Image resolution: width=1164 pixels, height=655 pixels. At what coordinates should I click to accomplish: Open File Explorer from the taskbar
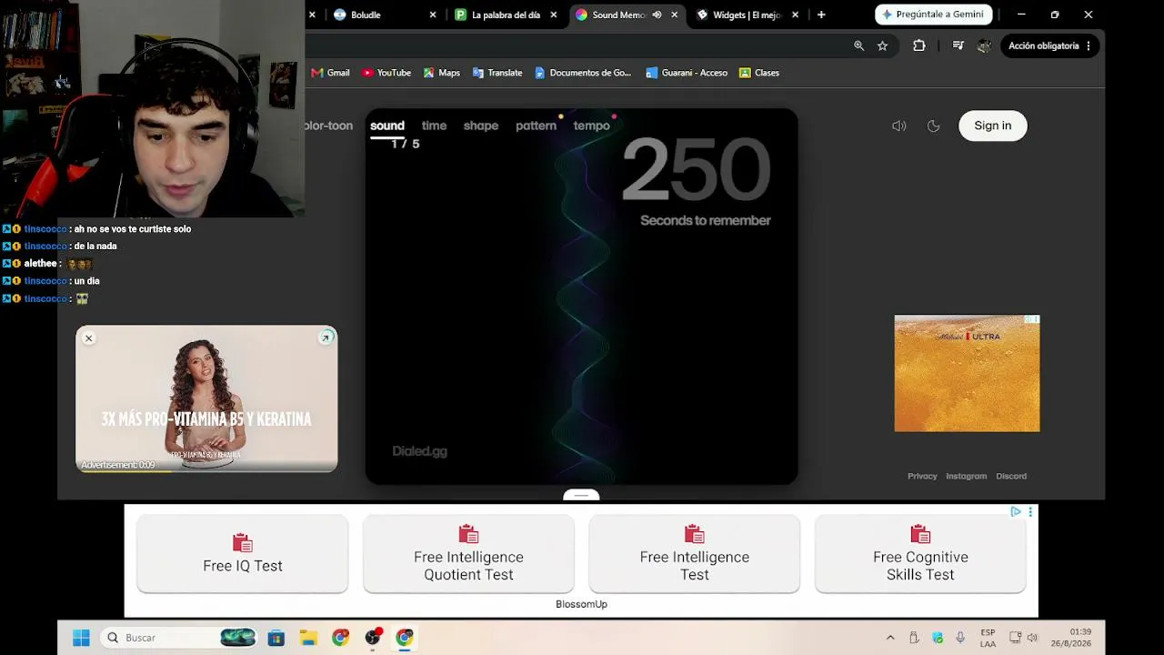tap(308, 638)
